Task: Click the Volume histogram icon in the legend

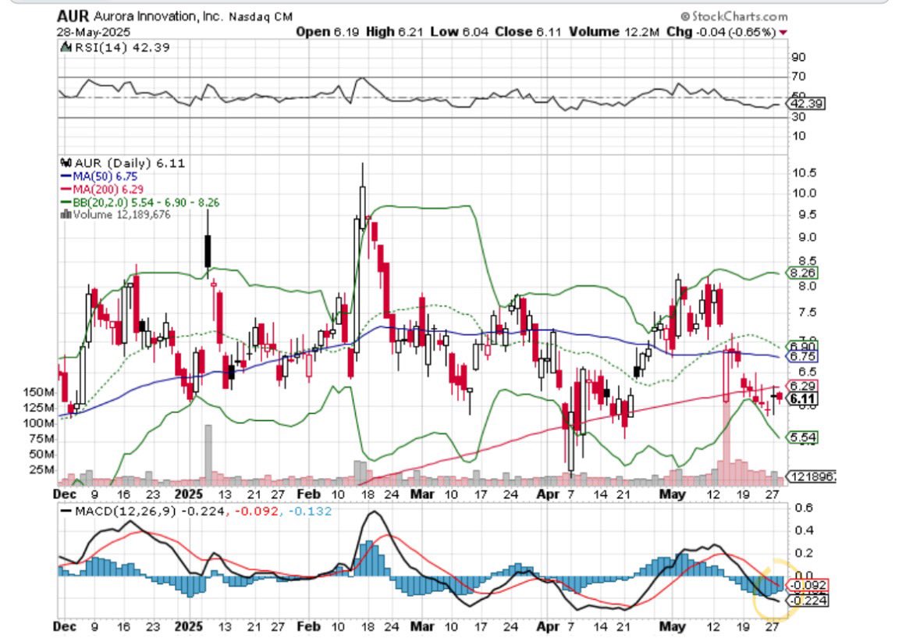Action: click(x=68, y=214)
